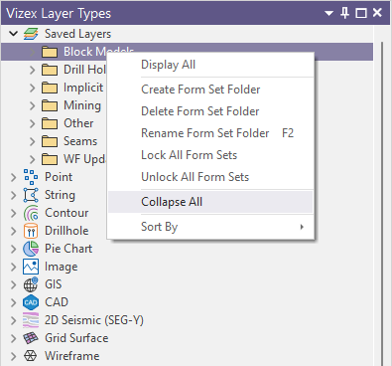Select the Pie Chart icon
The height and width of the screenshot is (366, 392).
(31, 249)
